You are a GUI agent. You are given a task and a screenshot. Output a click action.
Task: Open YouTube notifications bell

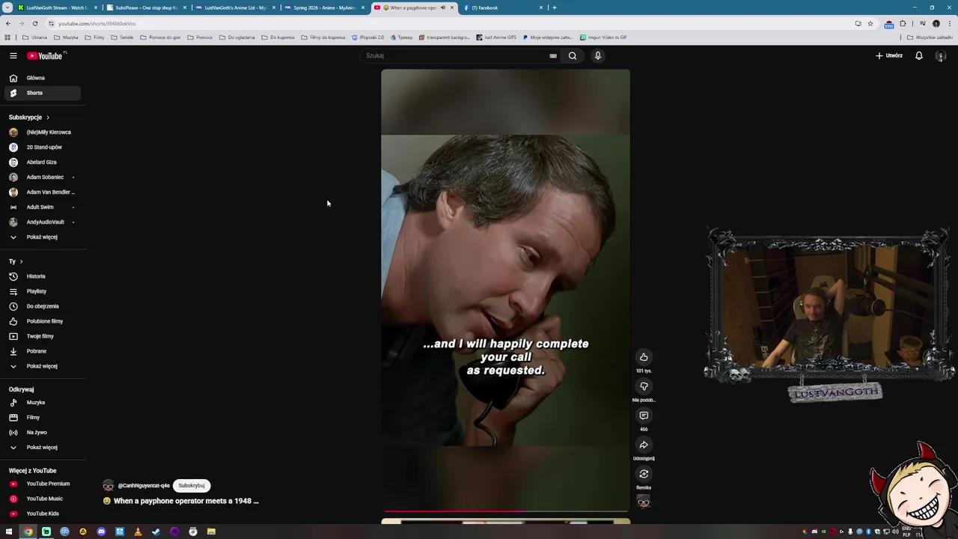(919, 55)
